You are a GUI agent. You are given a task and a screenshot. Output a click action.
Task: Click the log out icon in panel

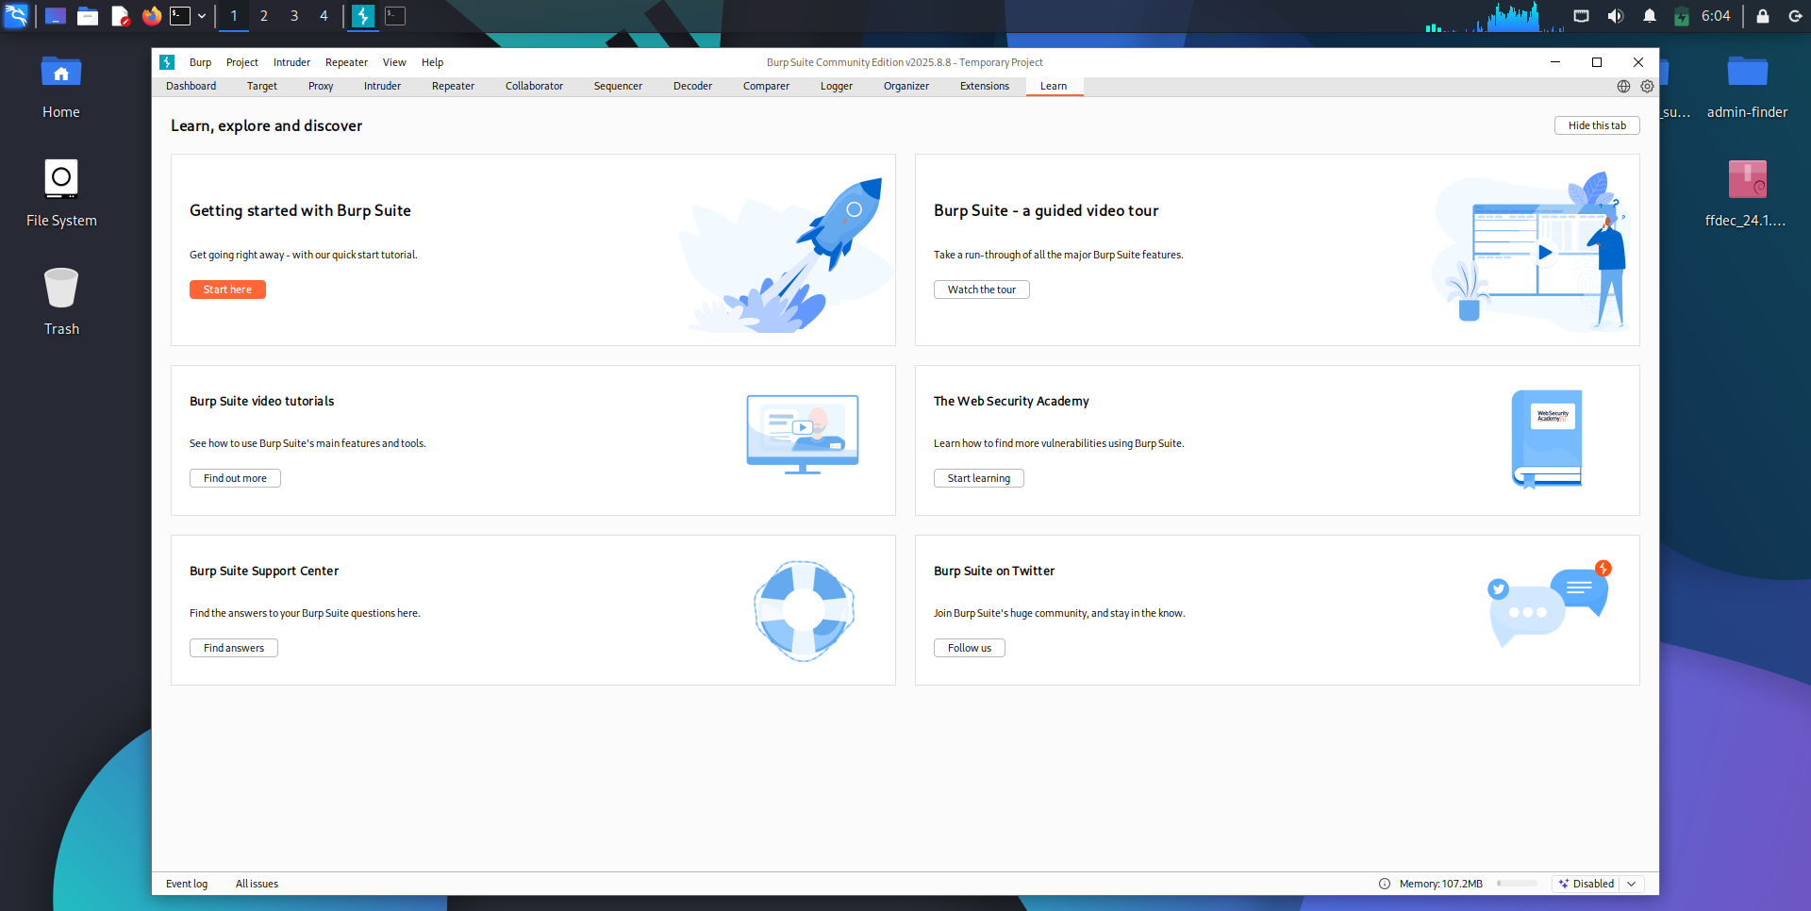[x=1795, y=16]
